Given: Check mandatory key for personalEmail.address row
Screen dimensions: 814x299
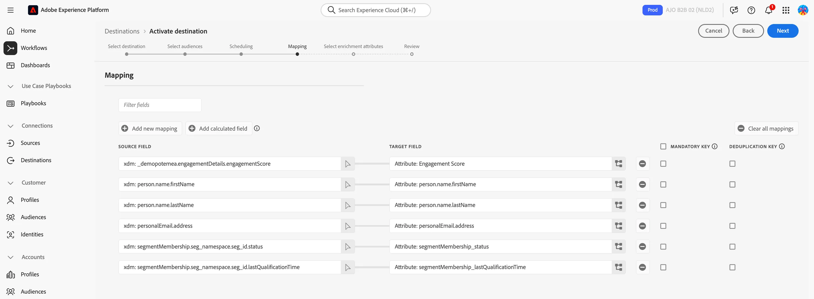Looking at the screenshot, I should click(x=663, y=226).
